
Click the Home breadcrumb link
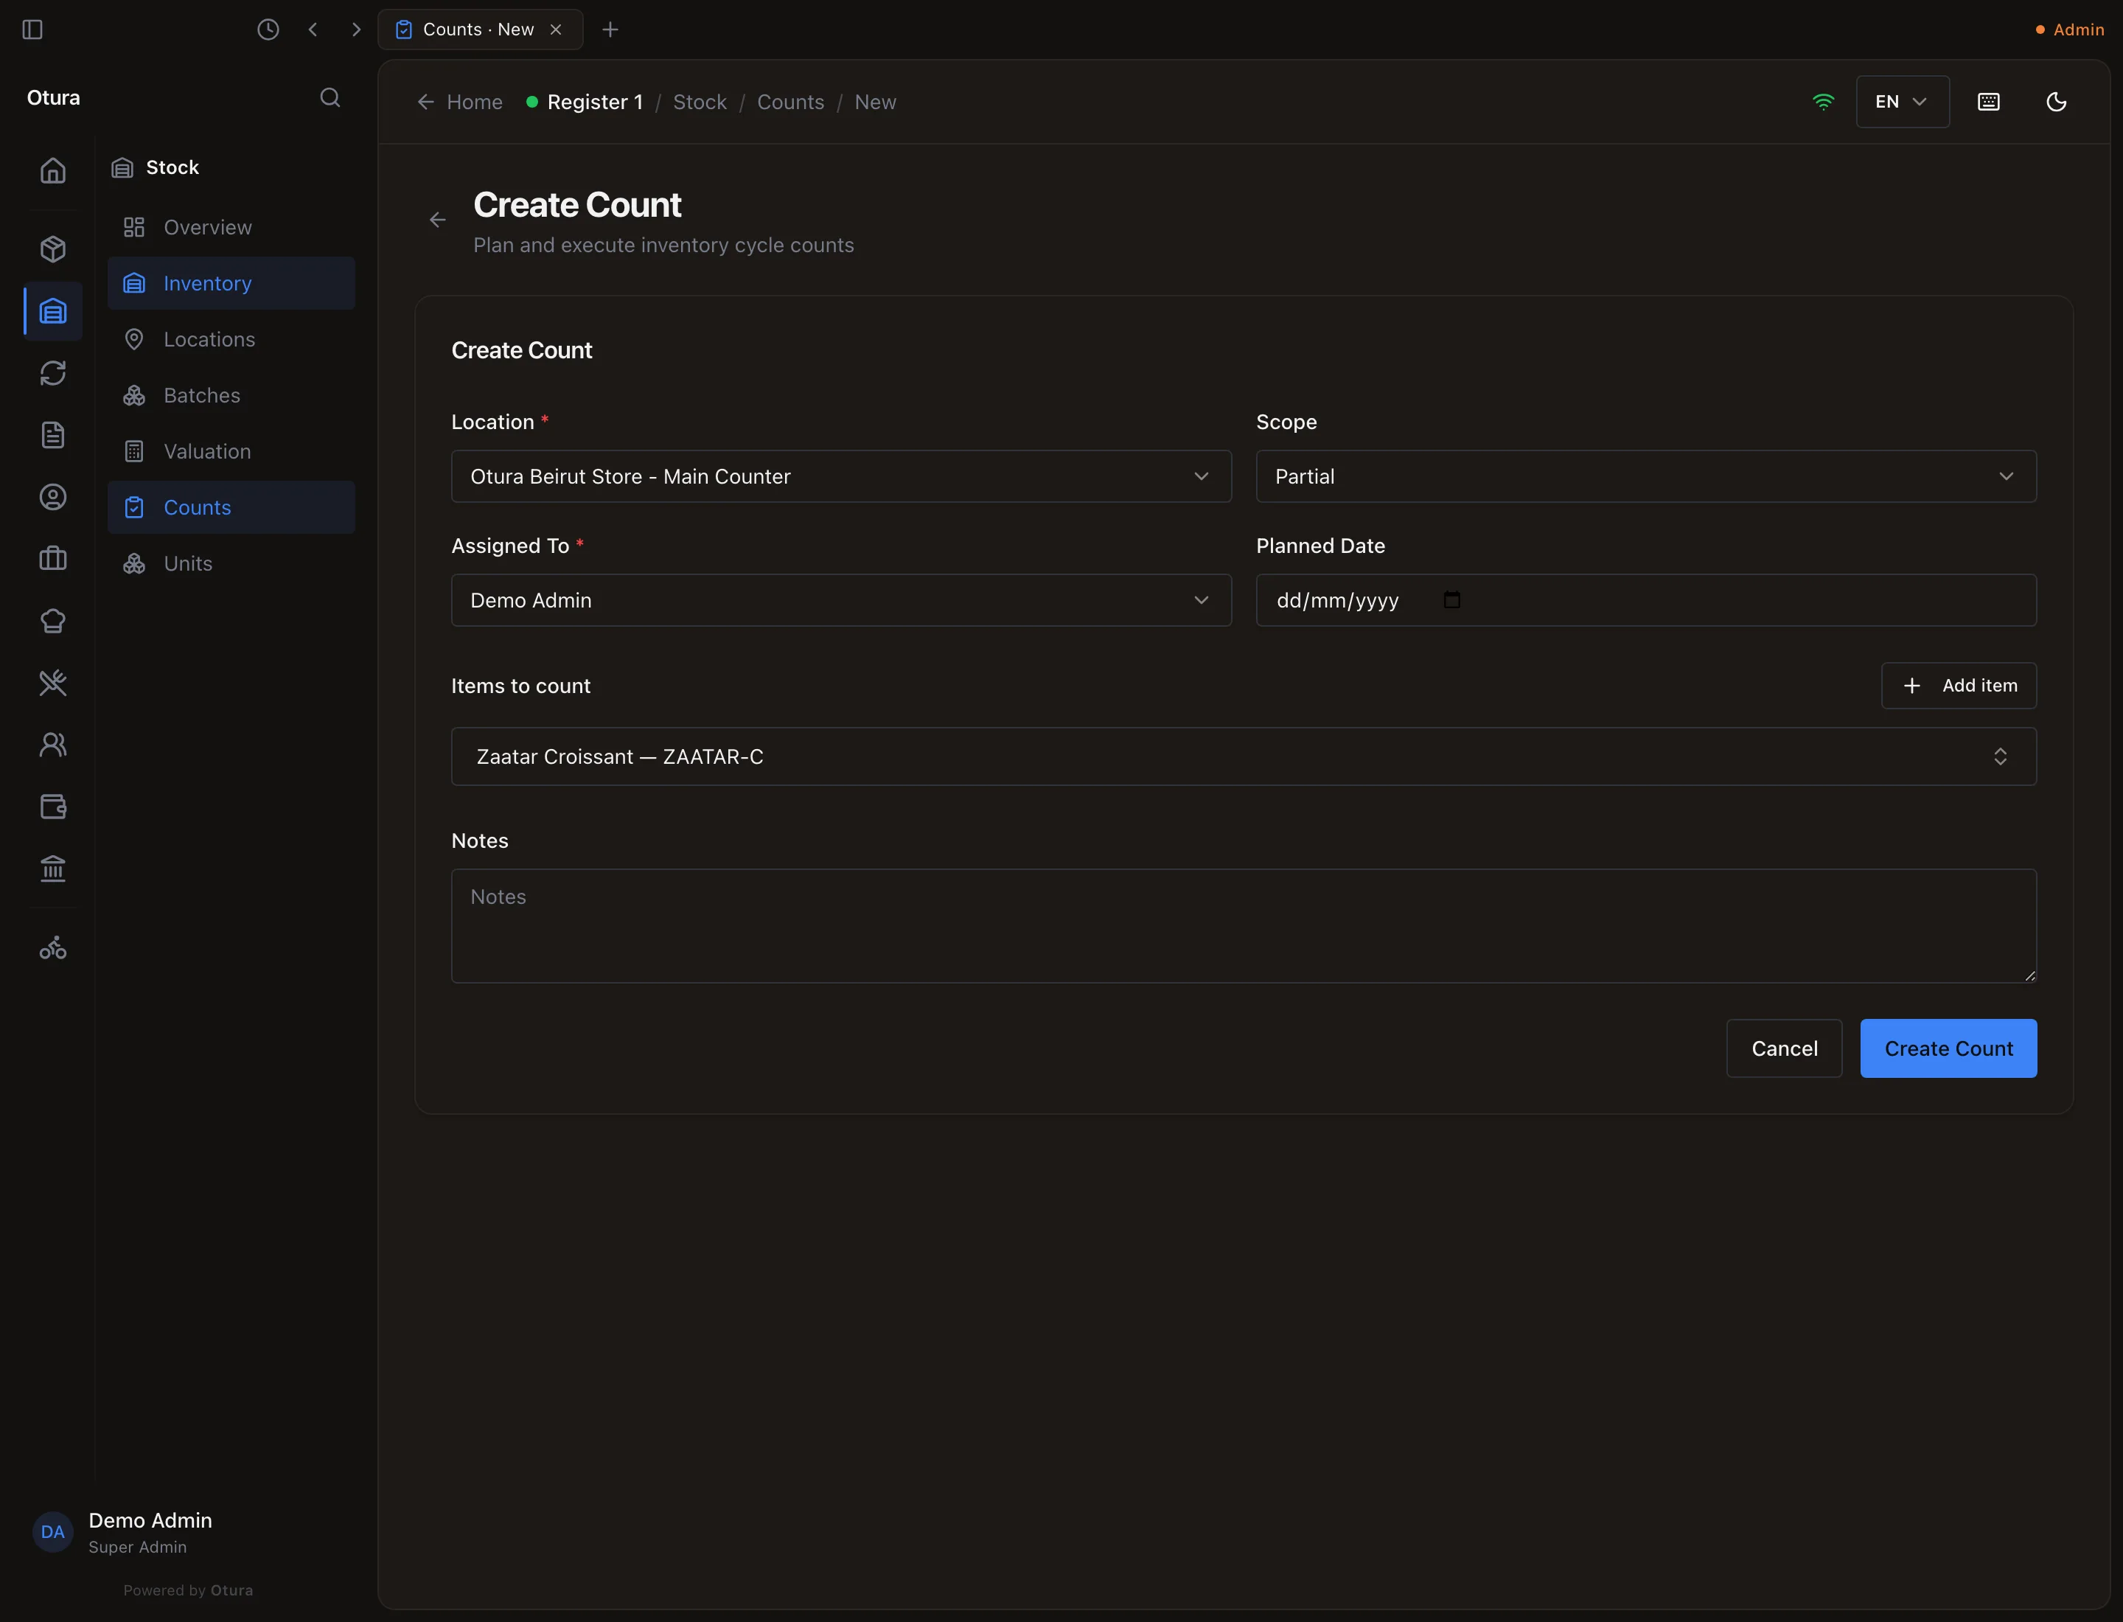pyautogui.click(x=459, y=102)
